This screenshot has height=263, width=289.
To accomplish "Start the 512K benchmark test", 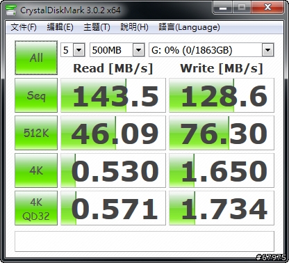I will pos(36,133).
